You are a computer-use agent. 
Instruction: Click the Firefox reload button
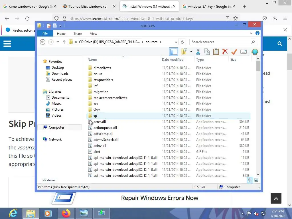27,19
